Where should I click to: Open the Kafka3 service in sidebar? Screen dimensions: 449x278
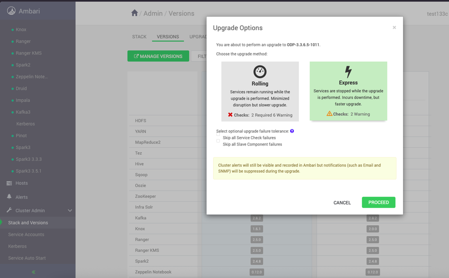pyautogui.click(x=23, y=112)
